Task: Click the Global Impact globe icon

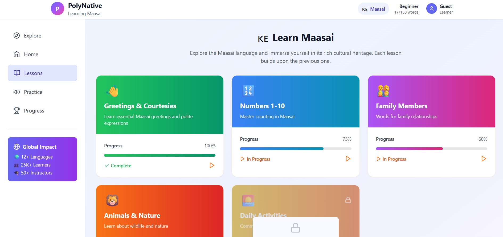Action: point(17,147)
